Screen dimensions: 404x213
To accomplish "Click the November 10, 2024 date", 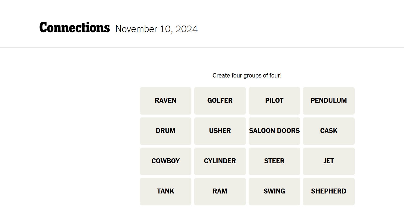I will click(156, 29).
